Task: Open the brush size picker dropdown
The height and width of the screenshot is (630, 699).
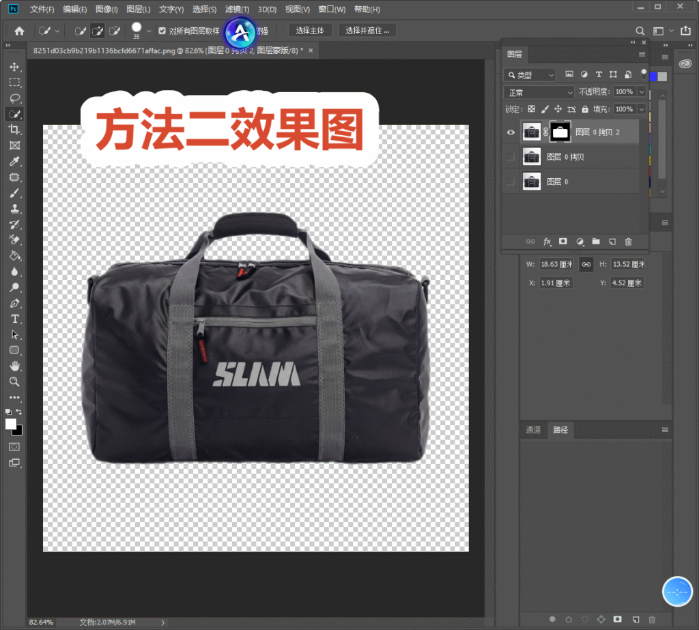Action: [149, 31]
